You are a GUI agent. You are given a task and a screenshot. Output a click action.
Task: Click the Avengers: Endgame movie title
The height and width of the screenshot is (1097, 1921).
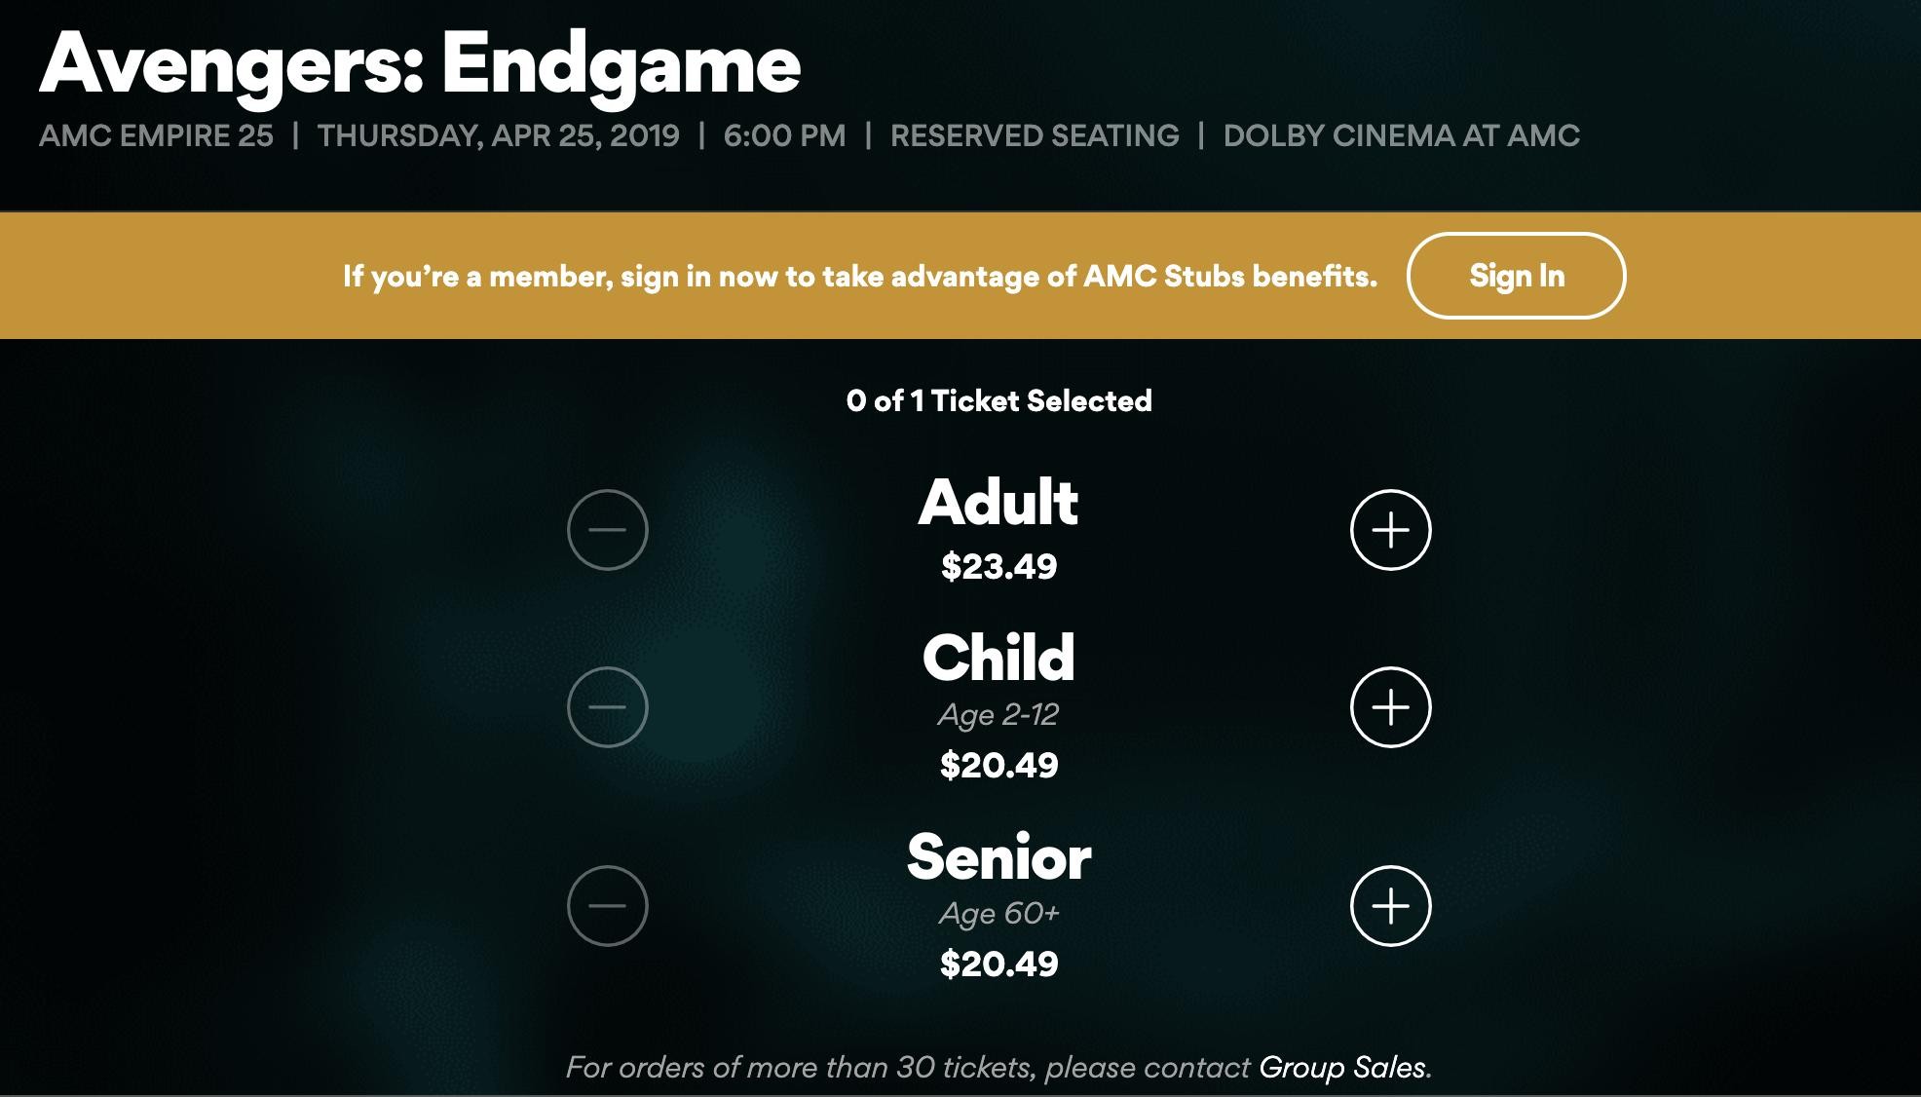420,64
